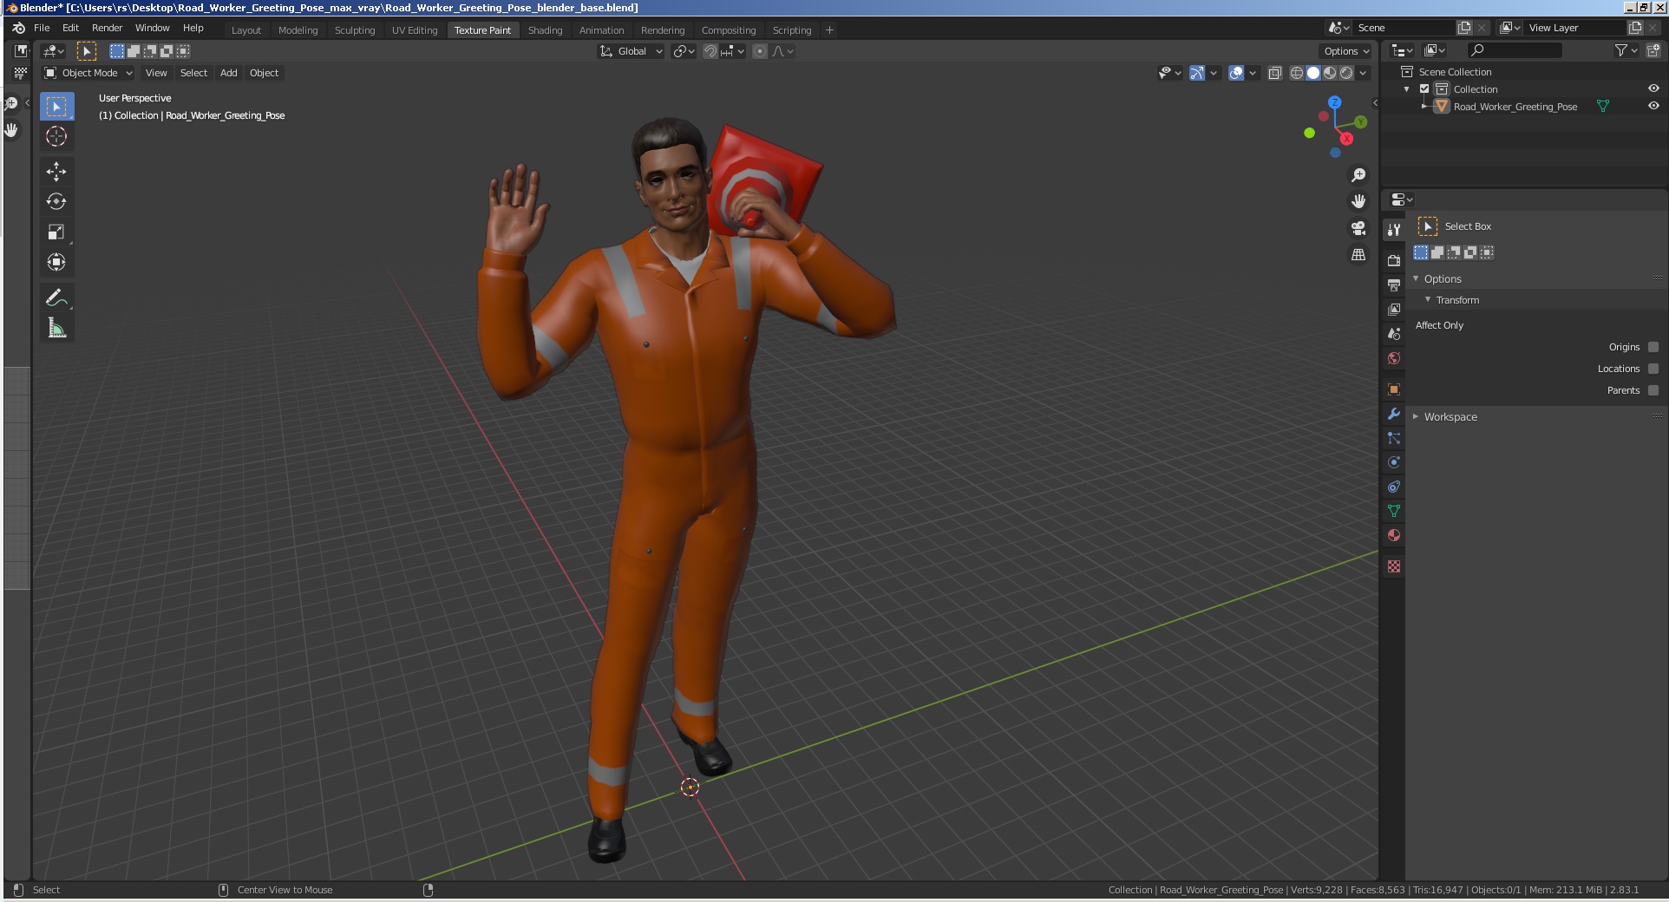Toggle camera view icon in viewport
Viewport: 1669px width, 902px height.
(x=1358, y=228)
